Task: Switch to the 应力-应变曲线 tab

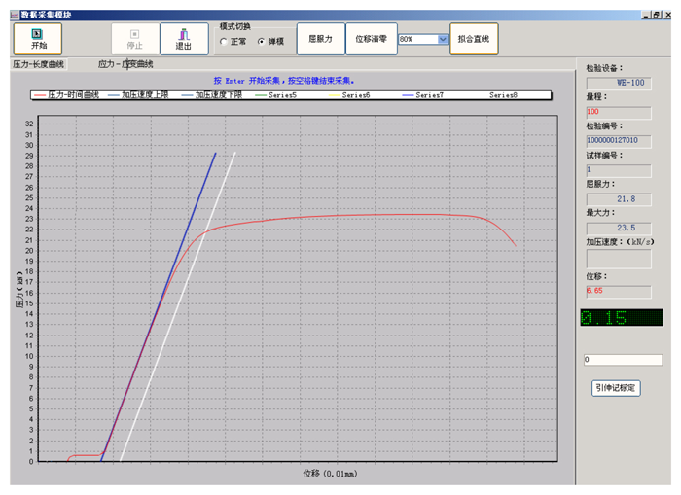Action: pos(125,64)
